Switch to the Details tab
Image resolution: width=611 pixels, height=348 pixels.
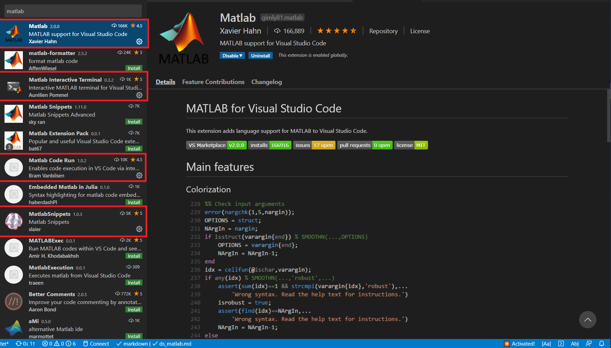tap(165, 82)
